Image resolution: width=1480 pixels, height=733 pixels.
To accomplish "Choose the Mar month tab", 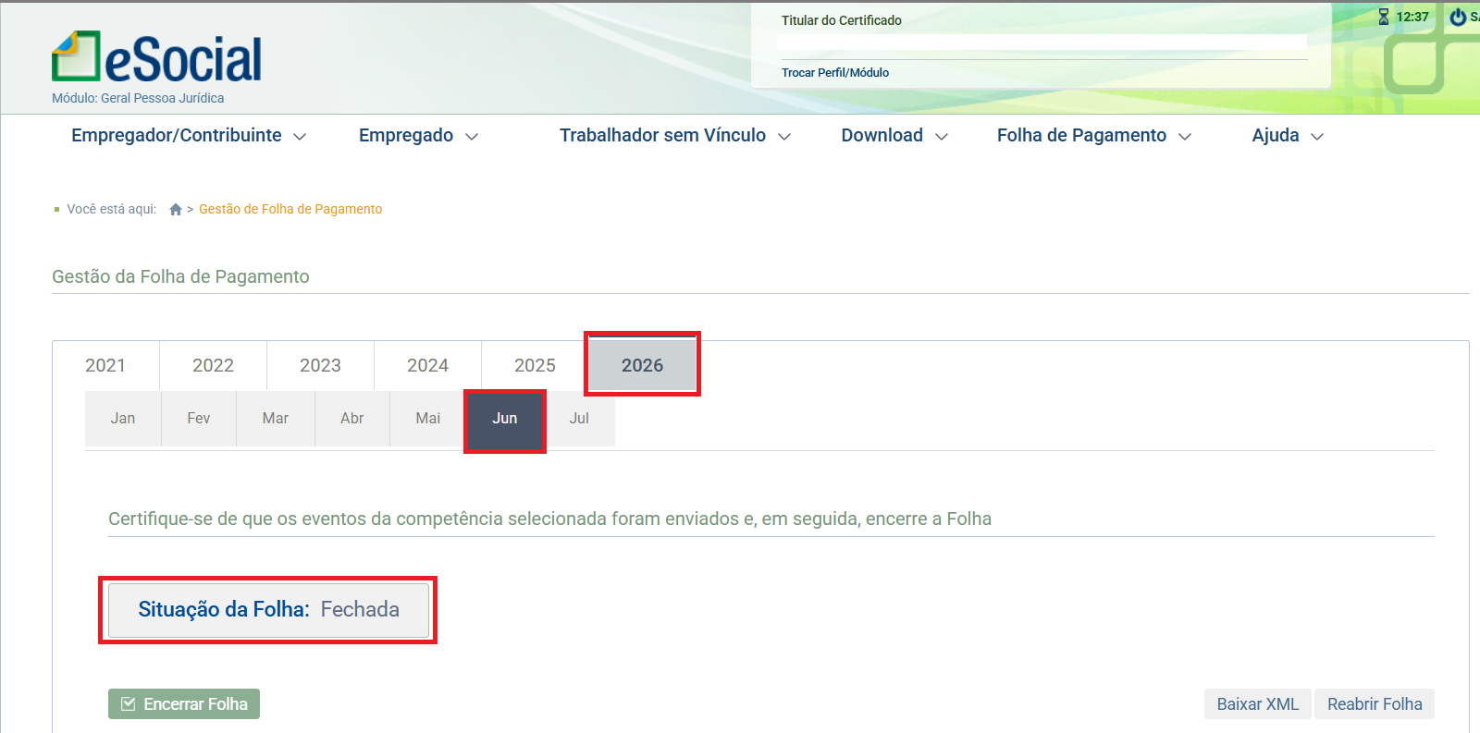I will click(276, 419).
